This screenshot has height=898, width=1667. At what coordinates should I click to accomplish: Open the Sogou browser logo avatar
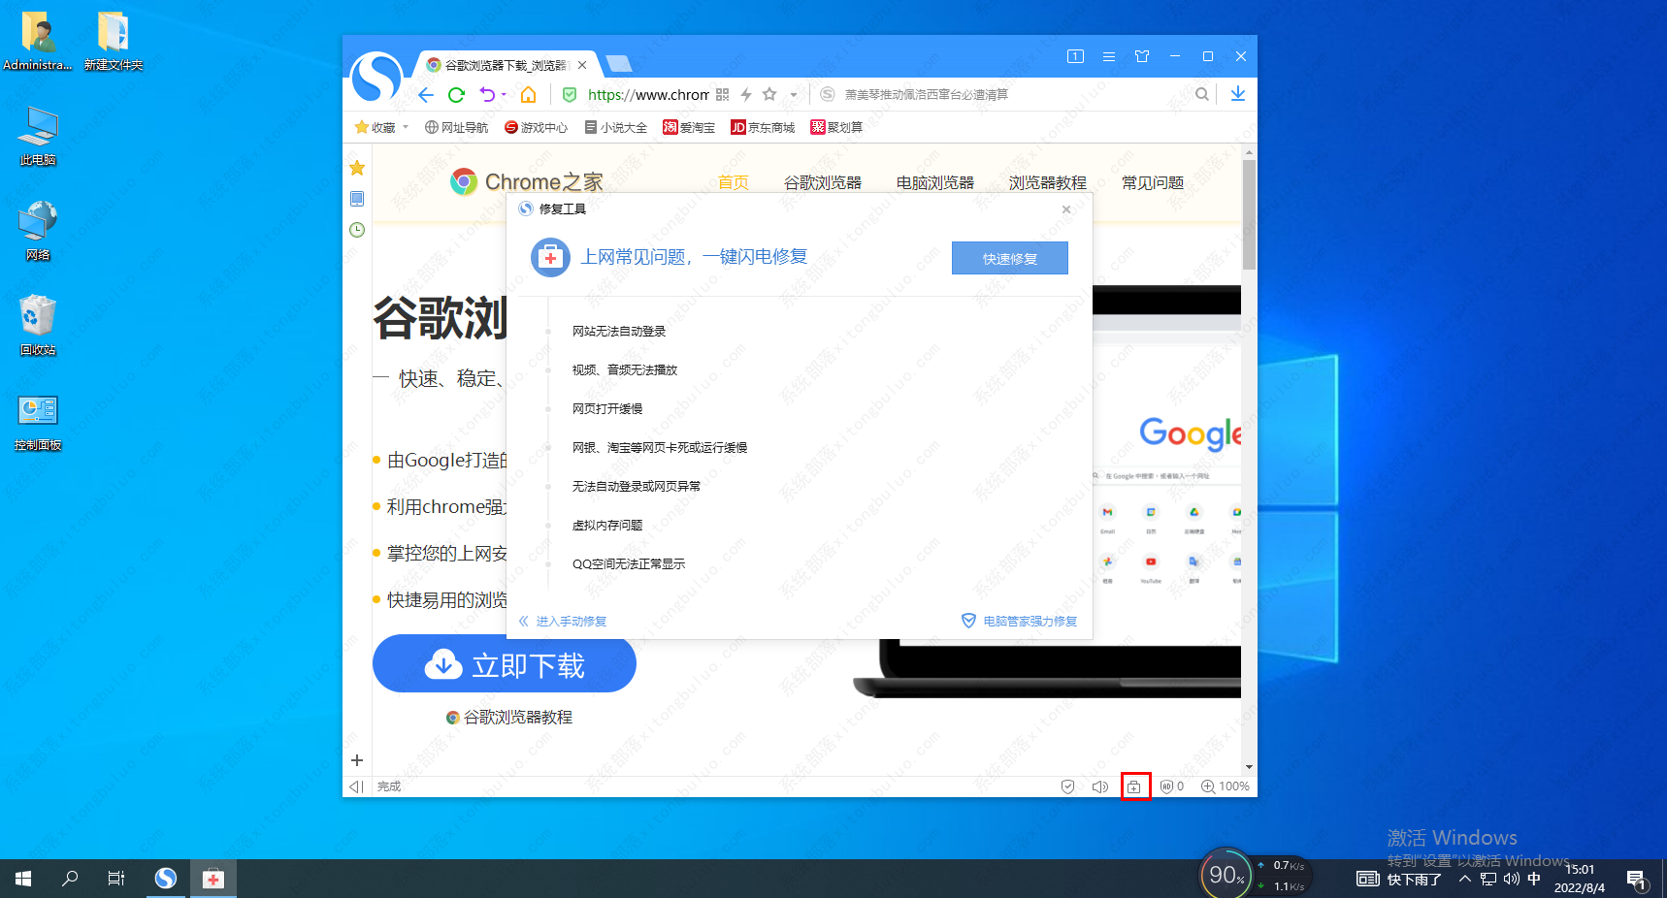(376, 77)
